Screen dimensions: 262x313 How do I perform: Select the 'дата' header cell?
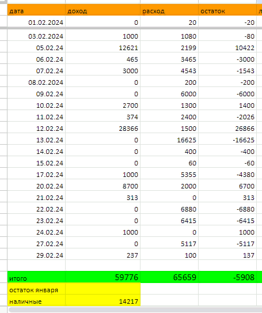click(36, 10)
